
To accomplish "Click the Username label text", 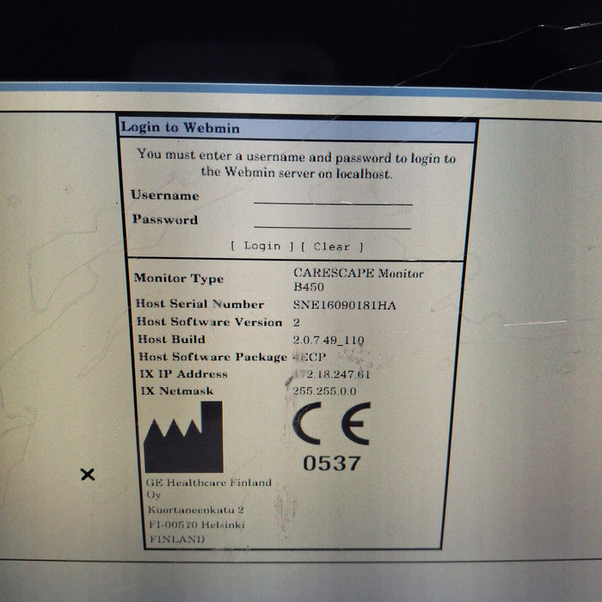I will [x=165, y=195].
